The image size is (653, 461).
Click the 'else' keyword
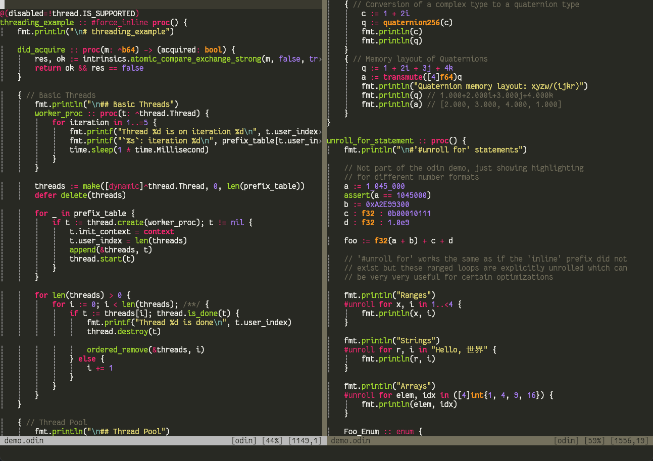[87, 358]
